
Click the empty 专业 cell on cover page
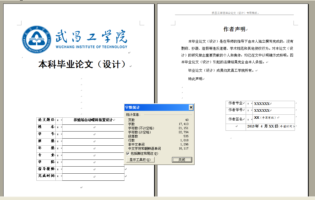click(x=93, y=156)
